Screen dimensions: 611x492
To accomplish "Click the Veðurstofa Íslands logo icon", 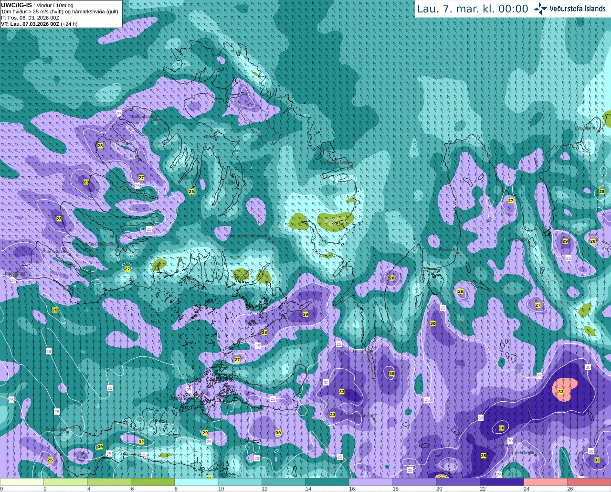I will (x=540, y=9).
